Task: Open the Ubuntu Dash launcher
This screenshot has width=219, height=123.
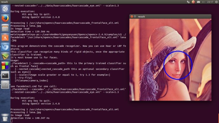Action: (5, 9)
